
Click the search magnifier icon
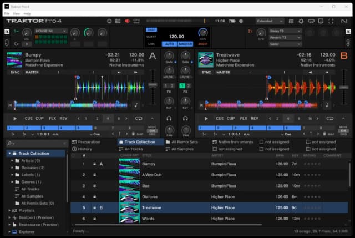click(x=9, y=143)
